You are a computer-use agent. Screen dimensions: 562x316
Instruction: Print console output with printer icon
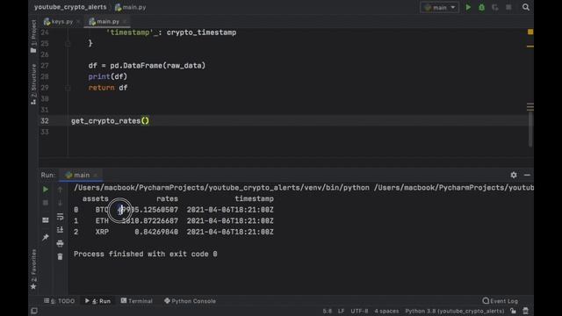(60, 244)
